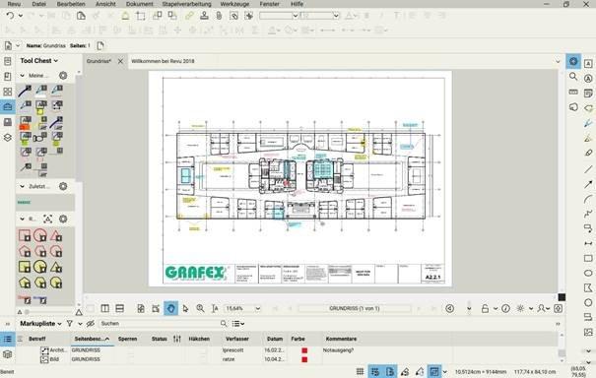
Task: Click the red color swatch for lprescott
Action: [x=304, y=350]
